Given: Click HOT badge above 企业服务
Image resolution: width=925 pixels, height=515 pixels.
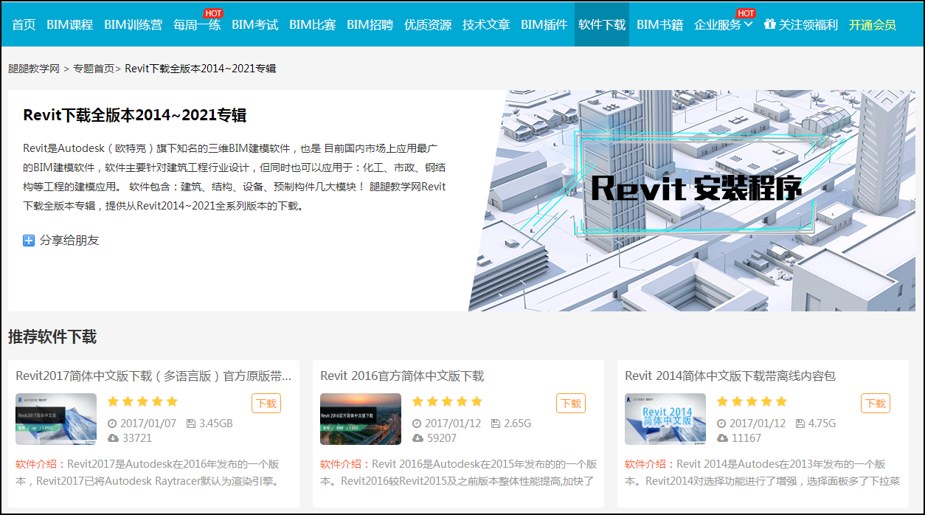Looking at the screenshot, I should click(746, 13).
